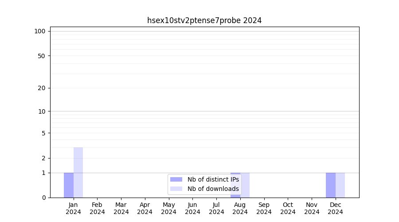Click the 50 tick label on y-axis
The width and height of the screenshot is (399, 222).
[42, 56]
